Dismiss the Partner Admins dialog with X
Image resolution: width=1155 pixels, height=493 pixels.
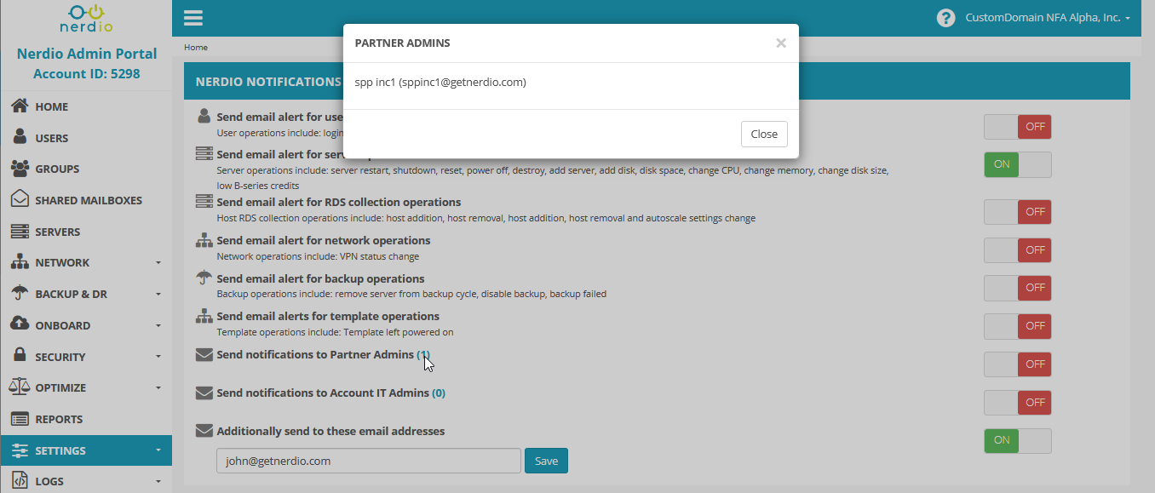[x=781, y=43]
